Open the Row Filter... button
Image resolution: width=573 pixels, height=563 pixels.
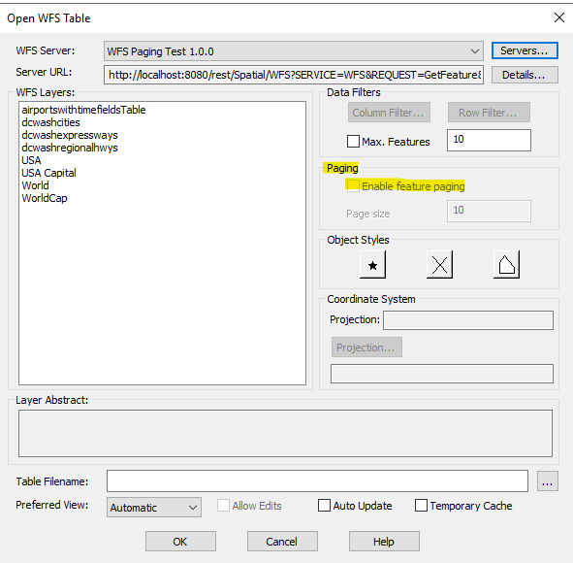tap(489, 113)
